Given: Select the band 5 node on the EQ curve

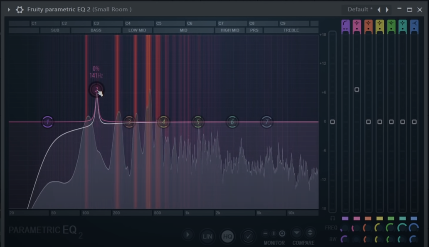Looking at the screenshot, I should point(198,122).
